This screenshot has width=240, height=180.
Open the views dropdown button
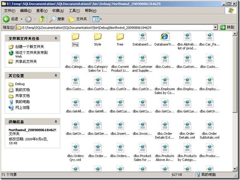click(x=97, y=19)
